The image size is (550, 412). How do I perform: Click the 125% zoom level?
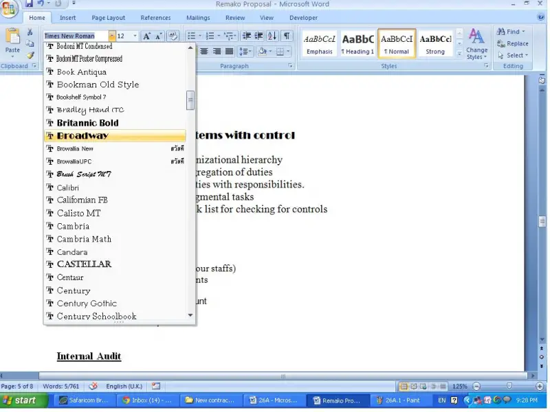(459, 387)
